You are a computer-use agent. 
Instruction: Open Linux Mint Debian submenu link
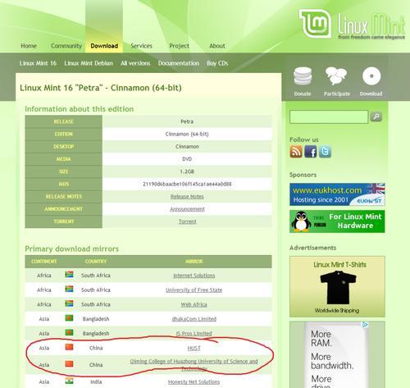click(x=89, y=63)
